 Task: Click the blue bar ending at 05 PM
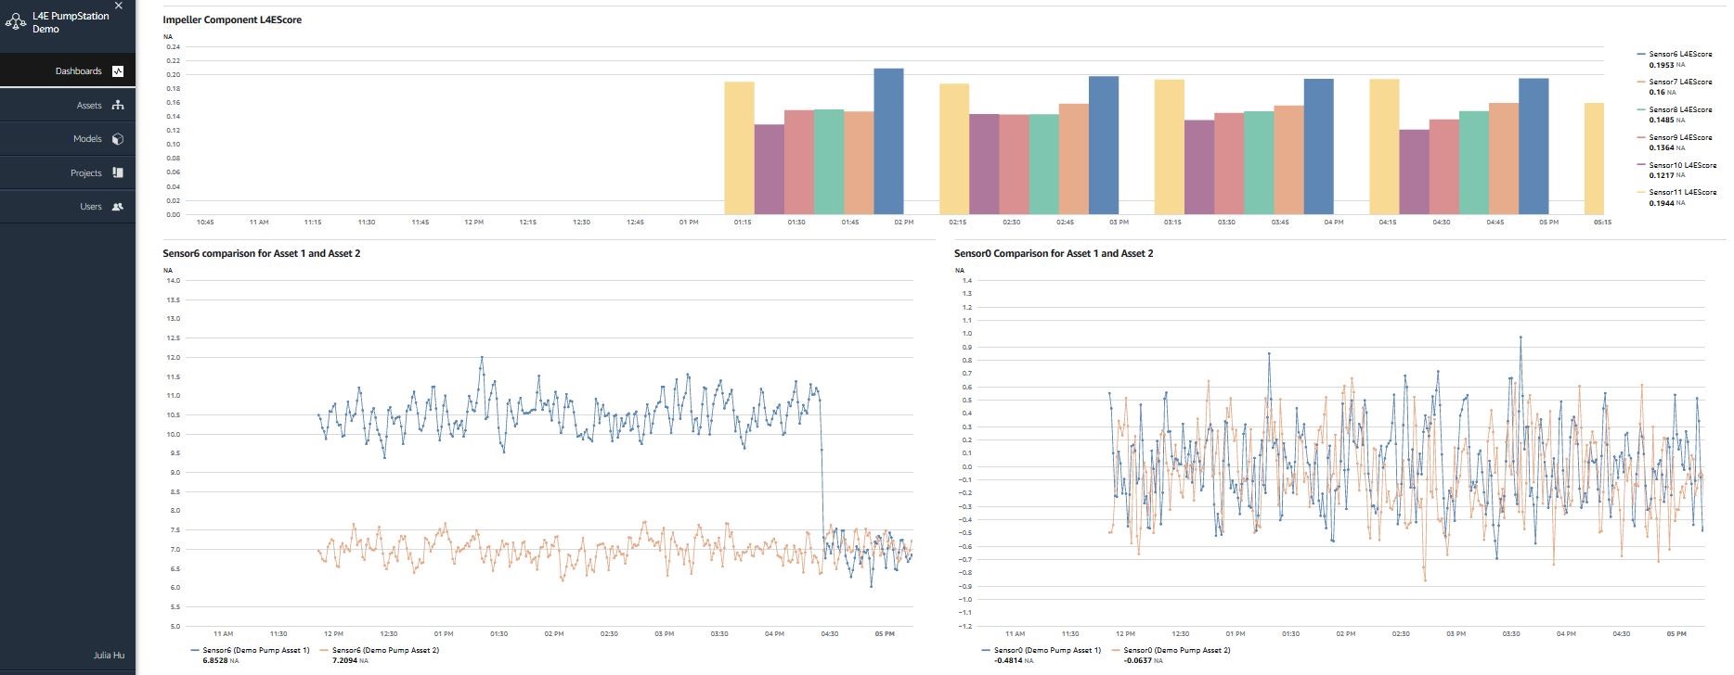(1533, 146)
